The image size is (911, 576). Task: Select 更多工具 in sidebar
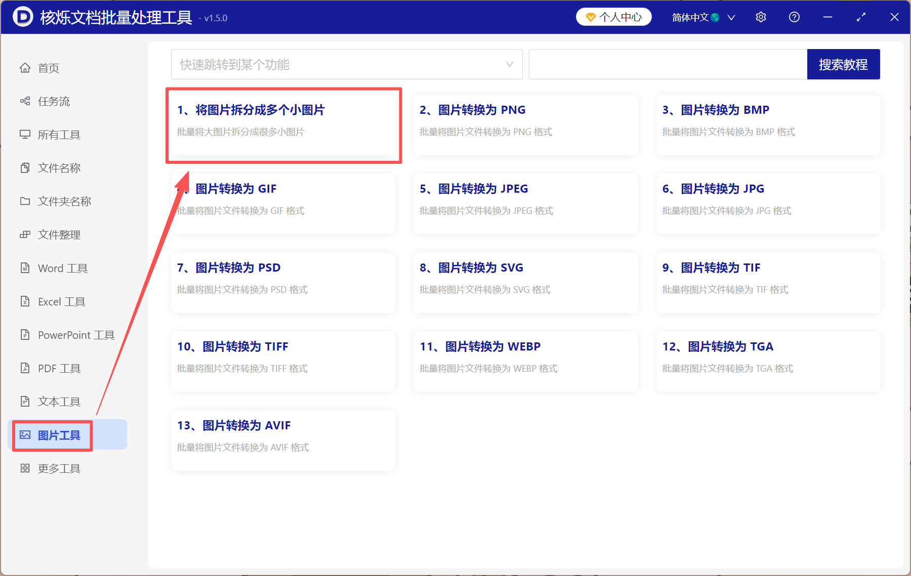tap(59, 468)
